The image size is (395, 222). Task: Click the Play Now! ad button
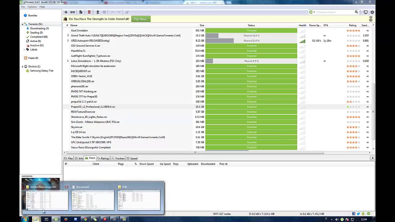[x=140, y=19]
